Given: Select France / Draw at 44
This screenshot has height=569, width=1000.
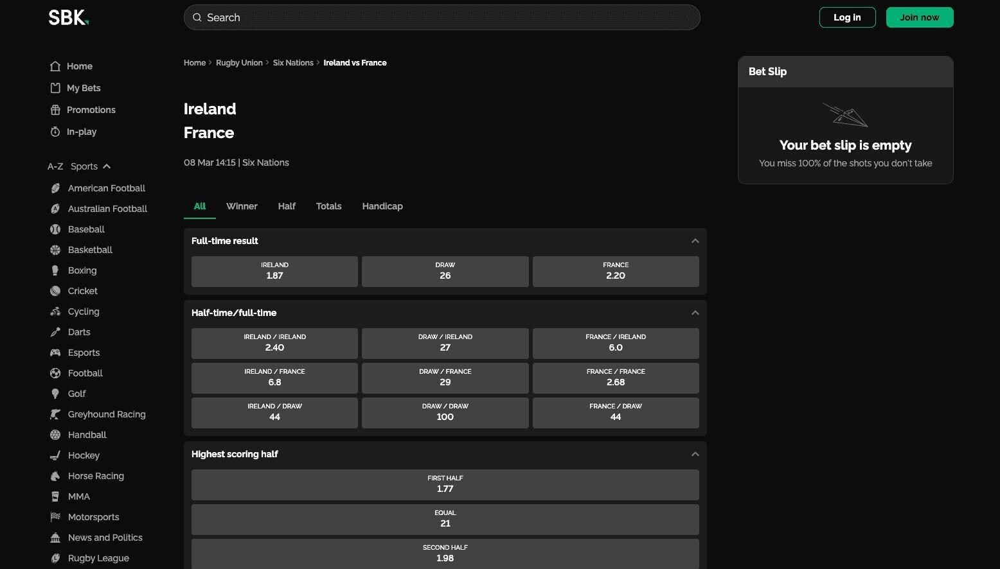Looking at the screenshot, I should [616, 413].
